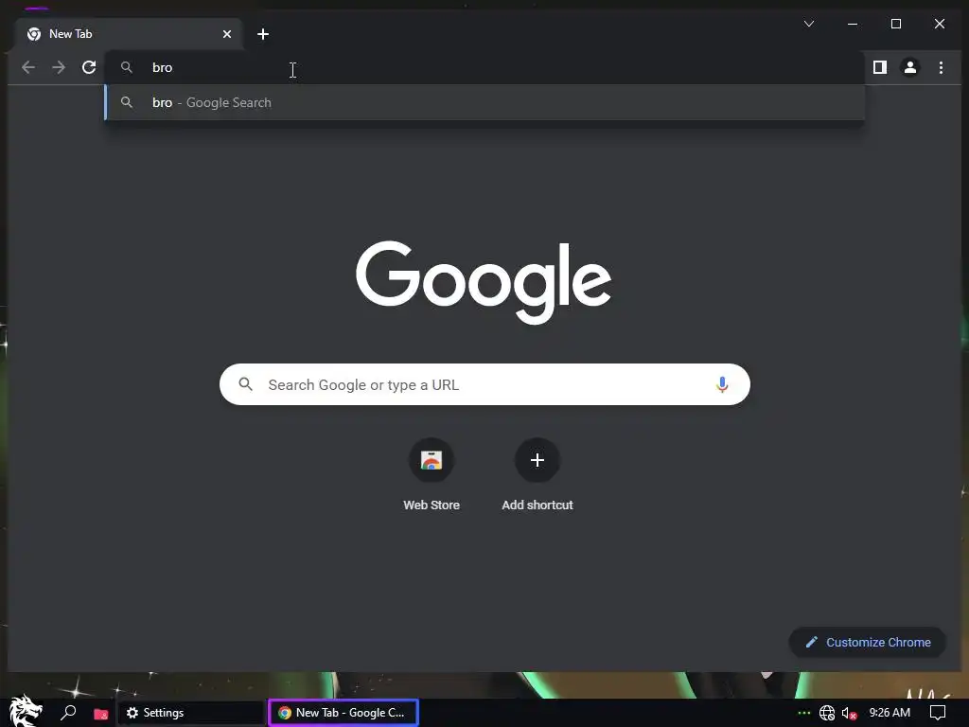Select New Tab - Google Chrome taskbar button
969x727 pixels.
pos(344,713)
